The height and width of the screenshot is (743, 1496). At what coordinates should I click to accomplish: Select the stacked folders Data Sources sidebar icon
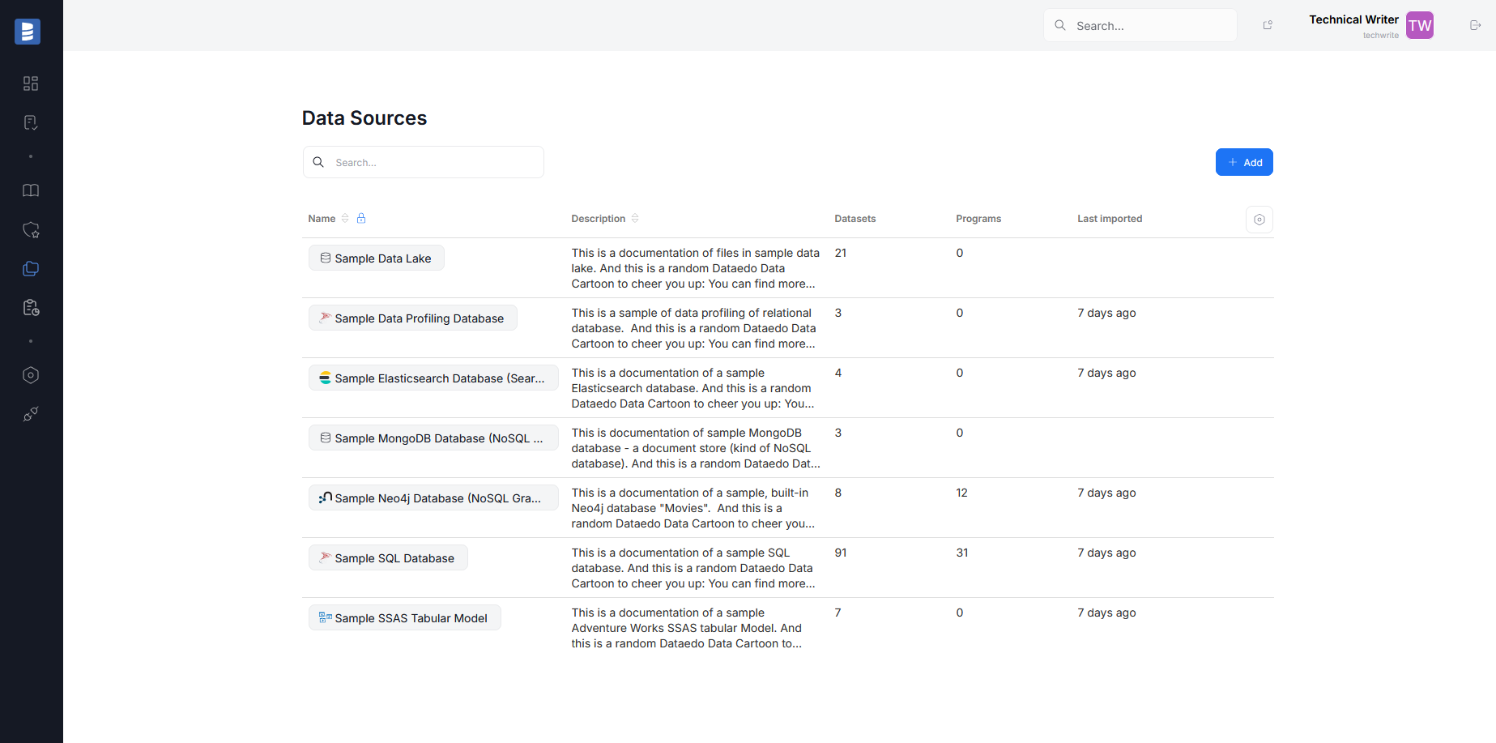[x=31, y=269]
